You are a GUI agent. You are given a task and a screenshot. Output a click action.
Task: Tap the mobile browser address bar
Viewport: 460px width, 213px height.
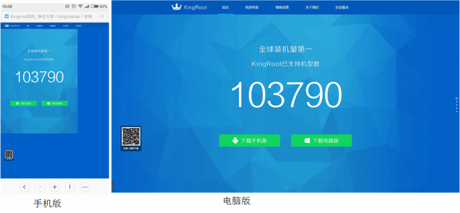55,17
